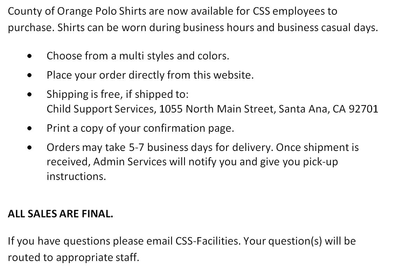Click the bullet before 'Choose from a multi styles'

point(30,56)
